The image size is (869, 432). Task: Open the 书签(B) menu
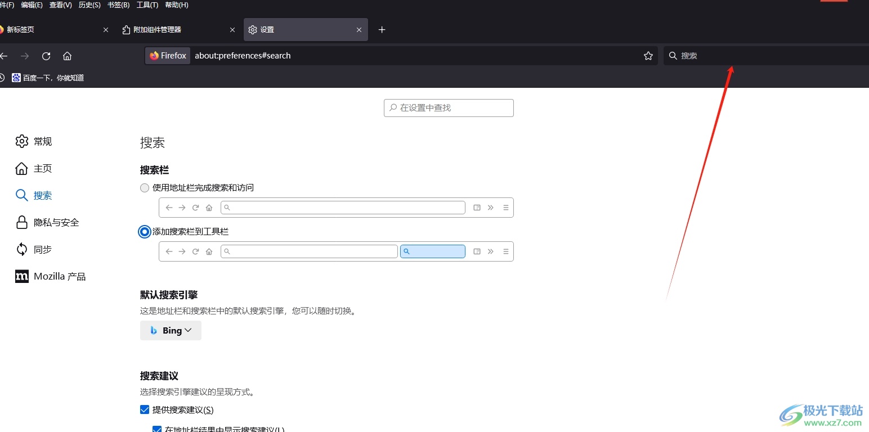tap(118, 5)
